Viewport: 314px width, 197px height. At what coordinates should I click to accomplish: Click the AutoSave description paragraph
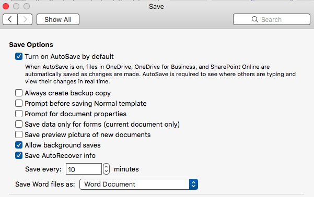tap(160, 74)
